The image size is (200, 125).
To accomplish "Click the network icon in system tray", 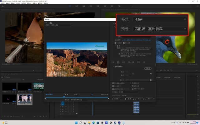I will 183,123.
